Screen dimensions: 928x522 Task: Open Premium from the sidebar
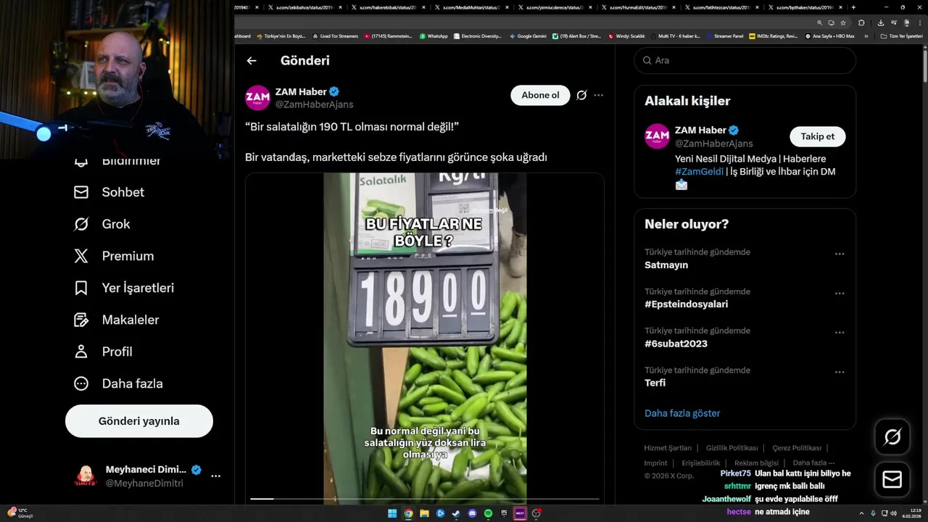point(114,256)
